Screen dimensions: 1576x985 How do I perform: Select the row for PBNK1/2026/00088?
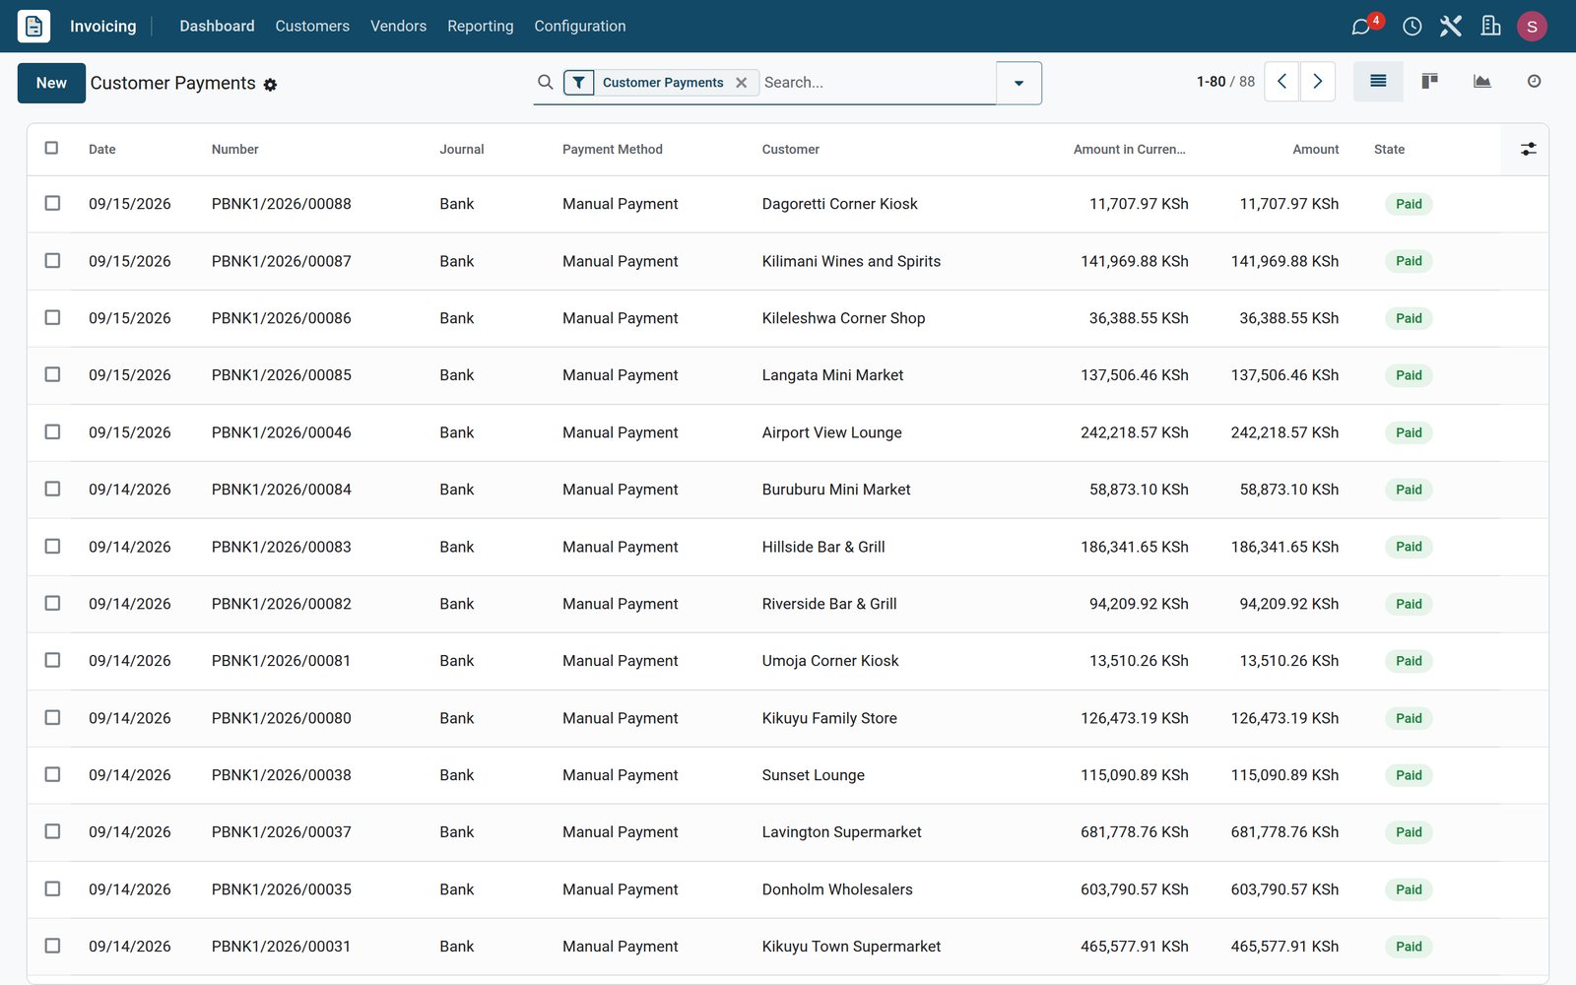click(x=52, y=203)
